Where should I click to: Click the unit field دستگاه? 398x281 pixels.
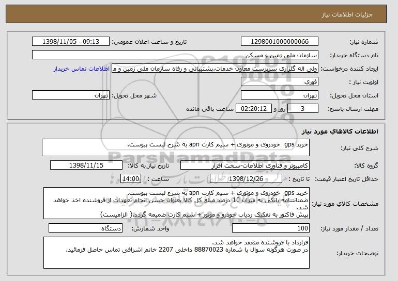click(85, 228)
